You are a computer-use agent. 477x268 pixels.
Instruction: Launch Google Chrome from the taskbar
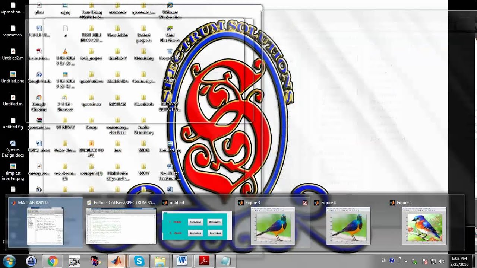point(53,261)
